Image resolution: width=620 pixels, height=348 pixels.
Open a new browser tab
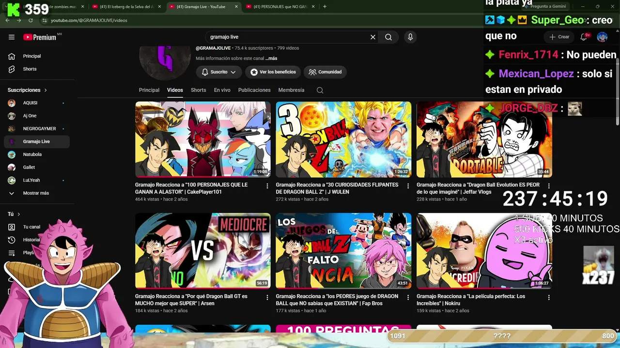pyautogui.click(x=325, y=7)
